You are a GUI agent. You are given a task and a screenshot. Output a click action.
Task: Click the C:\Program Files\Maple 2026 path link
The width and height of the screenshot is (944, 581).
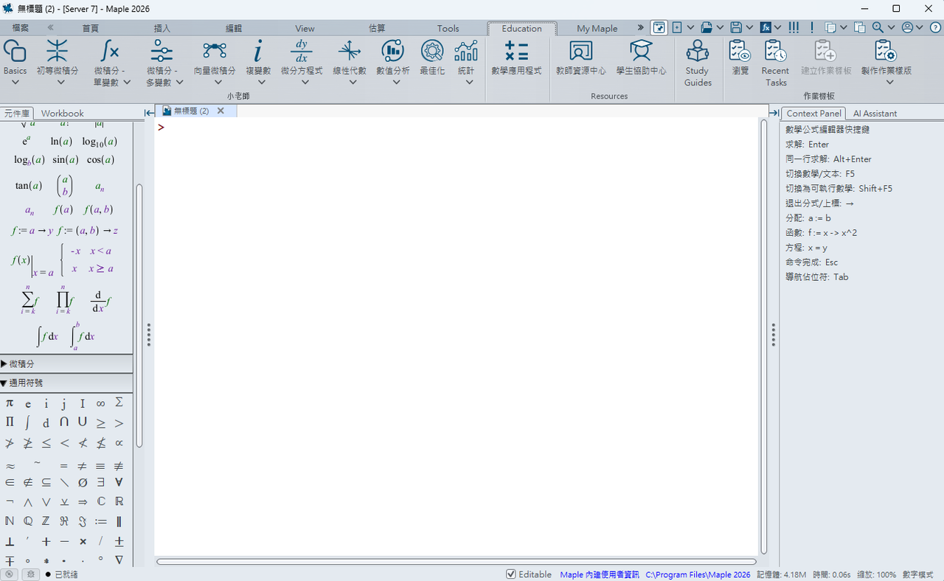[x=698, y=574]
